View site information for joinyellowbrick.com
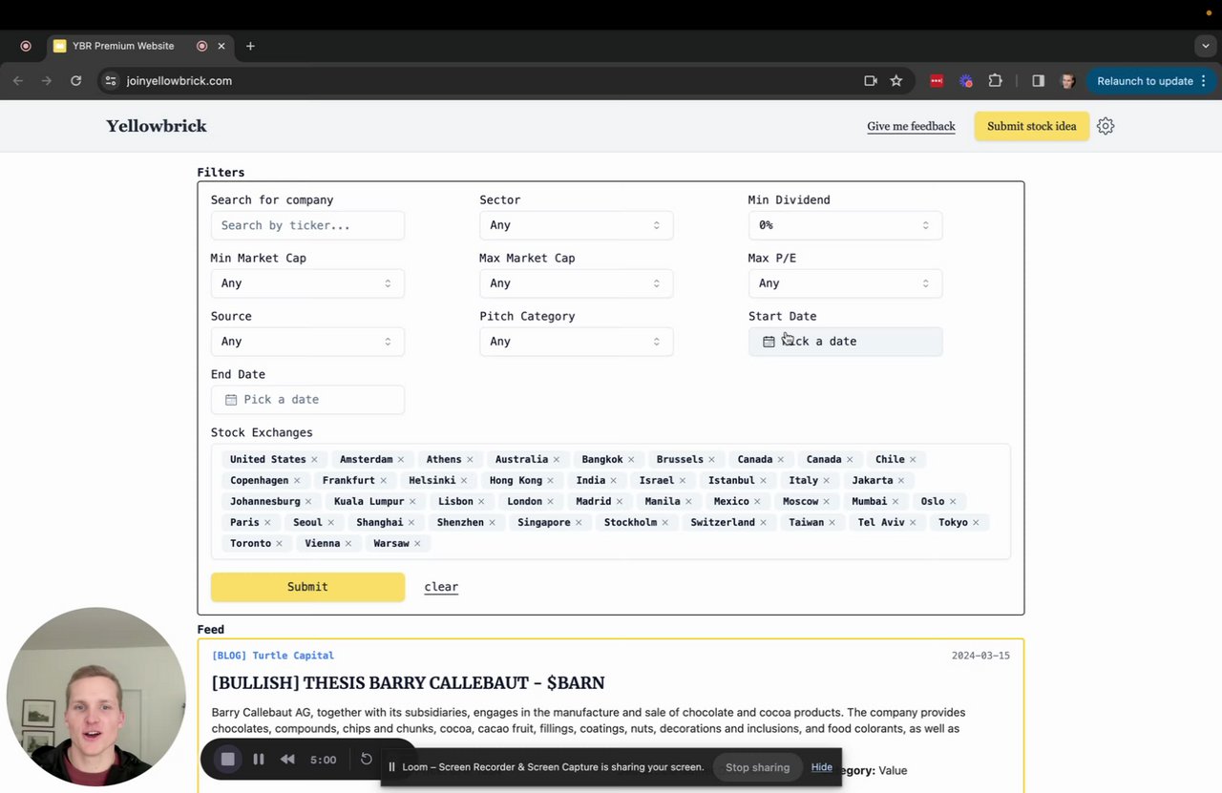 click(x=110, y=81)
